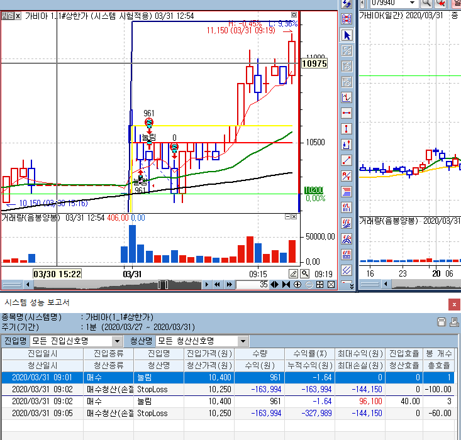Click the chart timeline scrollbar thumb

click(163, 285)
